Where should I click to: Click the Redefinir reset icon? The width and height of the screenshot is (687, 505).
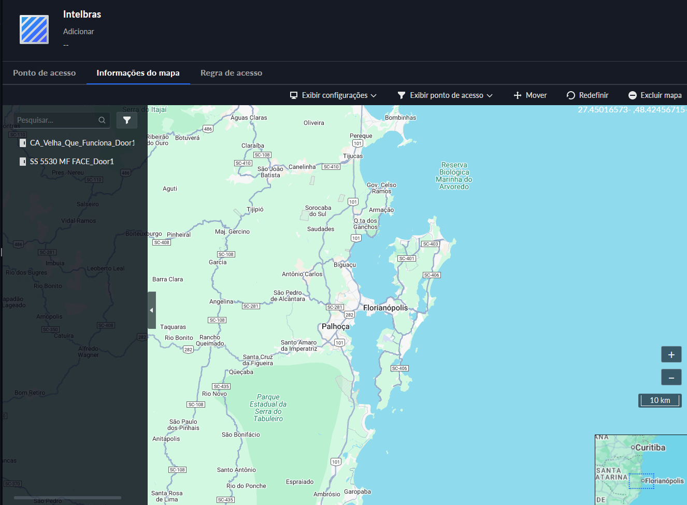tap(571, 95)
